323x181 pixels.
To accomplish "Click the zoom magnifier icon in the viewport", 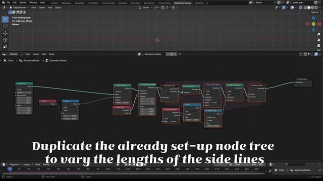I will click(318, 34).
